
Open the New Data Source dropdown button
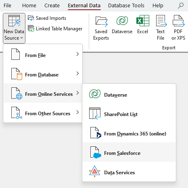point(14,28)
